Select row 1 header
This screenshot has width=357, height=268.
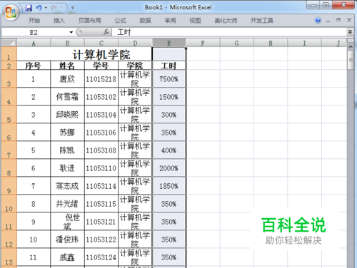(x=9, y=54)
